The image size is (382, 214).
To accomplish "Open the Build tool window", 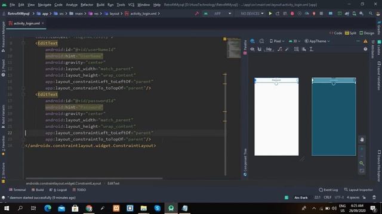I will coord(38,190).
